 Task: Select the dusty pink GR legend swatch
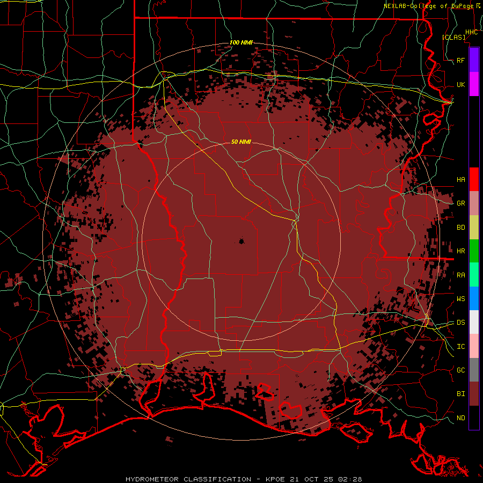tap(474, 203)
